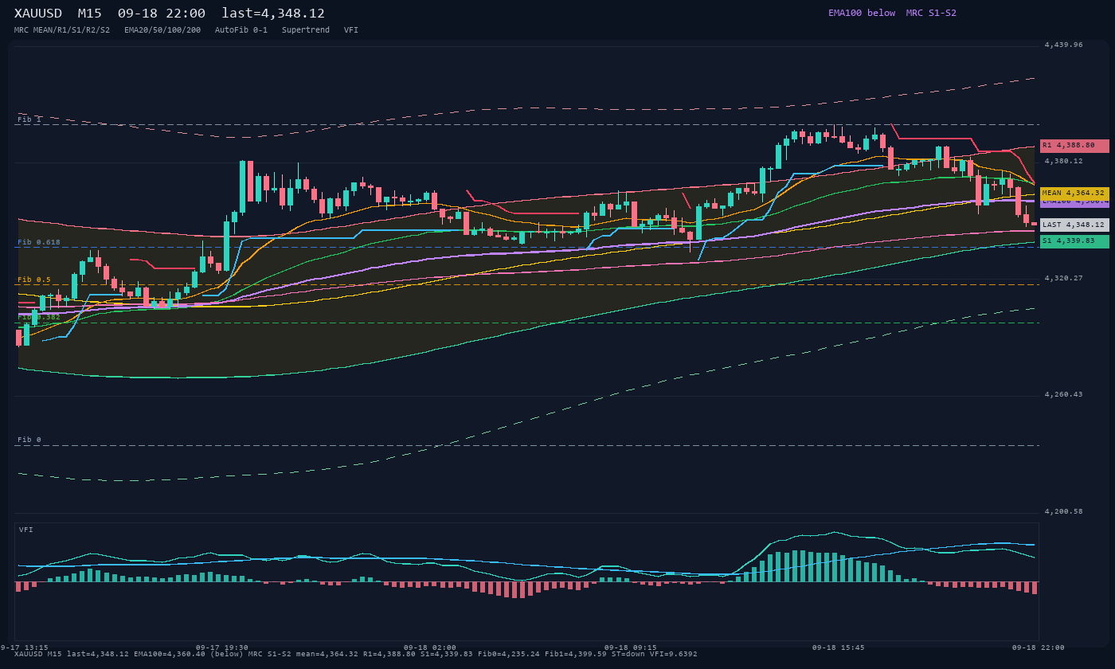Screen dimensions: 1115x669
Task: Click the Fib 0 level label
Action: point(29,440)
